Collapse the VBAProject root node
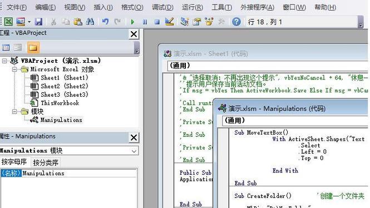Image resolution: width=370 pixels, height=208 pixels. click(4, 61)
